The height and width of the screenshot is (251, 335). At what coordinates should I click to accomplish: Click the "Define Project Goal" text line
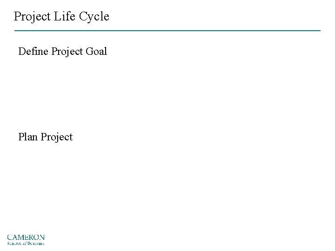pos(62,51)
